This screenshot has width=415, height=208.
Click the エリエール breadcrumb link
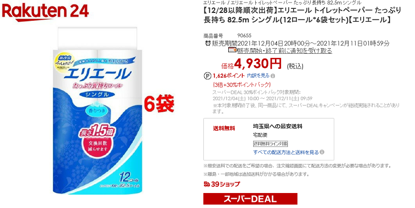pyautogui.click(x=214, y=3)
